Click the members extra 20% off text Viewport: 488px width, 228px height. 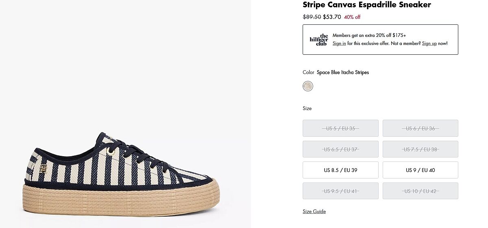click(369, 35)
